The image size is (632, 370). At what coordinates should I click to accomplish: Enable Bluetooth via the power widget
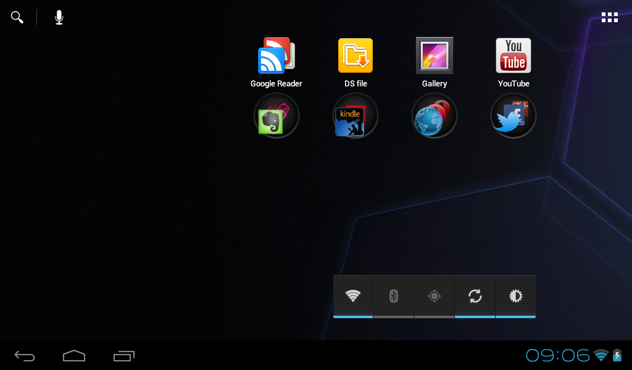[393, 296]
